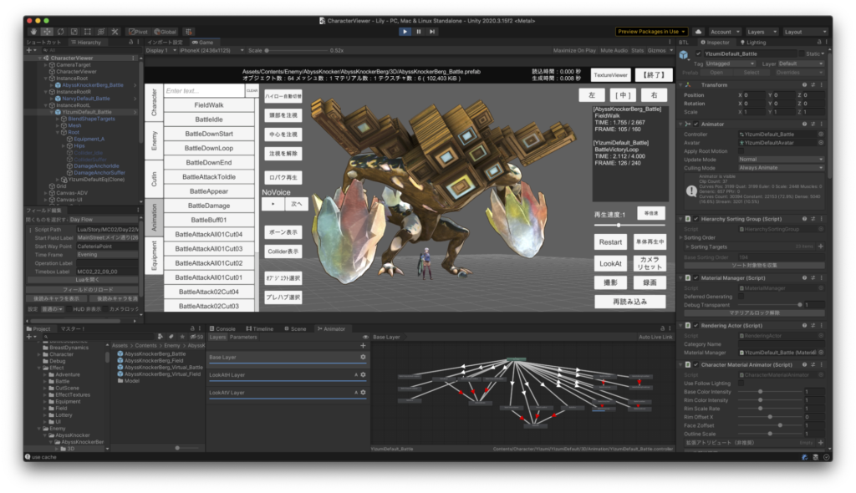Toggle Animator component enabled checkbox
This screenshot has width=856, height=493.
696,125
